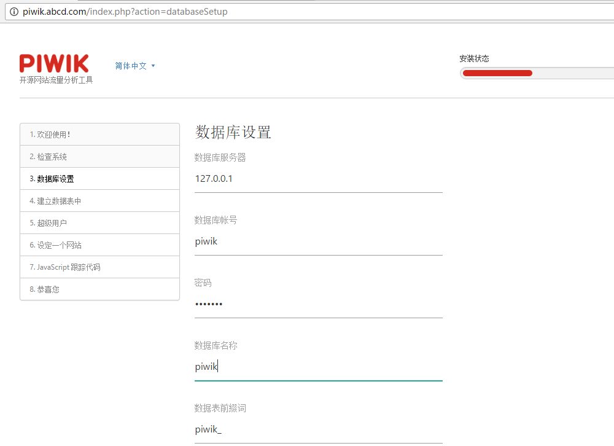Select step 3. 数据库设置
Screen dimensions: 614x446
[x=100, y=179]
